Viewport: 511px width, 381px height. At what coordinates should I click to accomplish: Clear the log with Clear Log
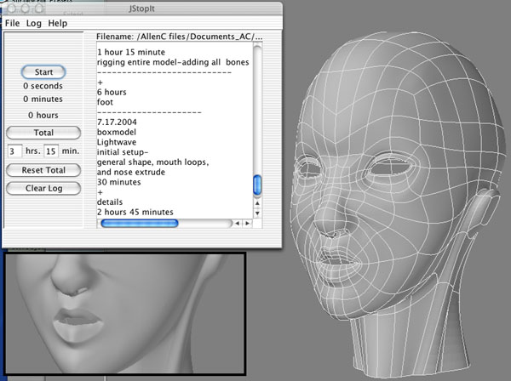43,188
